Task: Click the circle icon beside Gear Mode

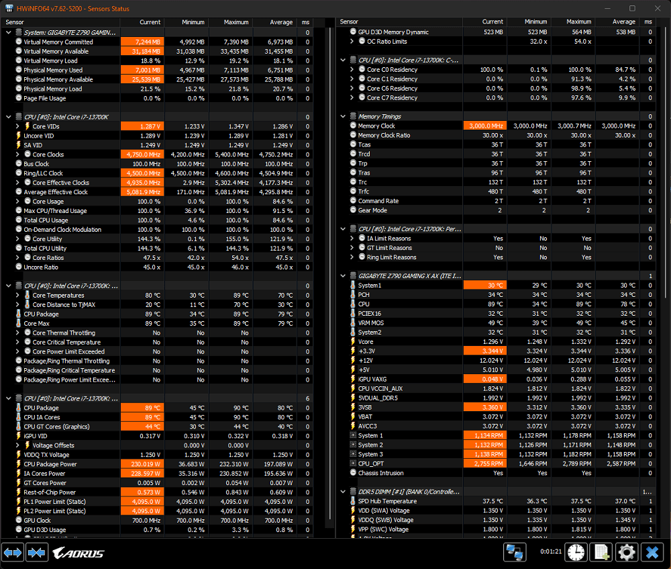Action: (353, 210)
